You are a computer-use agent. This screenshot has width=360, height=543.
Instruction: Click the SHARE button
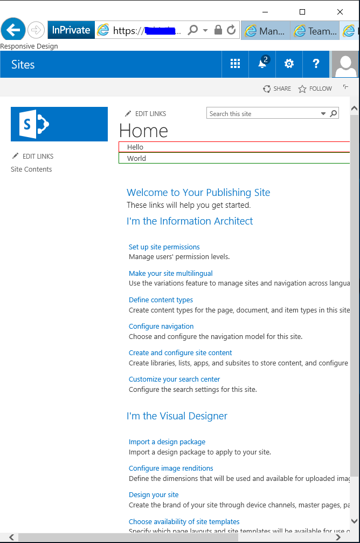pyautogui.click(x=277, y=89)
